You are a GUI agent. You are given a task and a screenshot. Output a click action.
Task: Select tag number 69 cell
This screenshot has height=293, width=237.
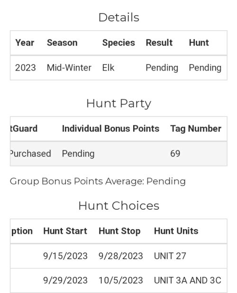click(x=175, y=154)
